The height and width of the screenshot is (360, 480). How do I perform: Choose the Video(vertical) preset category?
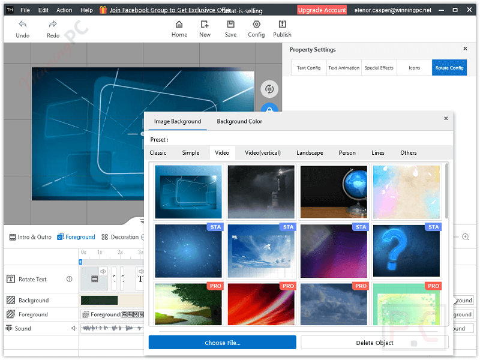(x=263, y=153)
